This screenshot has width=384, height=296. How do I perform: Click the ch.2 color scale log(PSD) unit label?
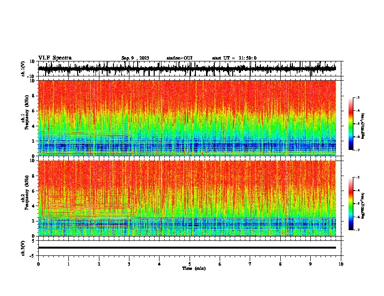tap(363, 206)
